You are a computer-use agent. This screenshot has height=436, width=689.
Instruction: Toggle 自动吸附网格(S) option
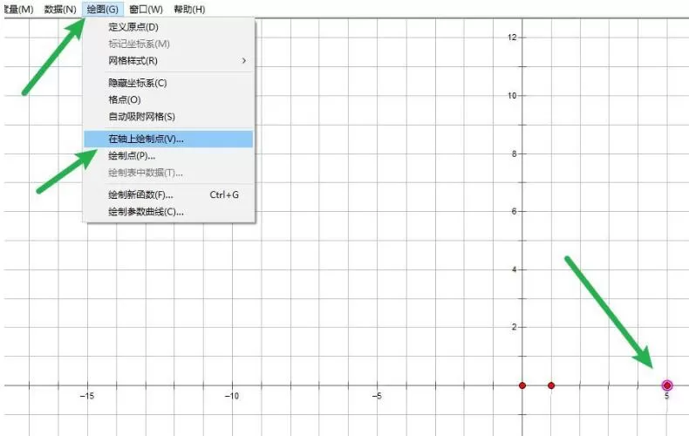(x=168, y=117)
